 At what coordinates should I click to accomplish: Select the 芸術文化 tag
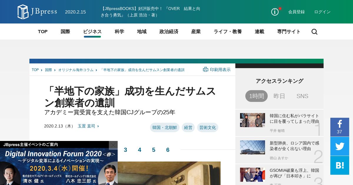pos(208,127)
